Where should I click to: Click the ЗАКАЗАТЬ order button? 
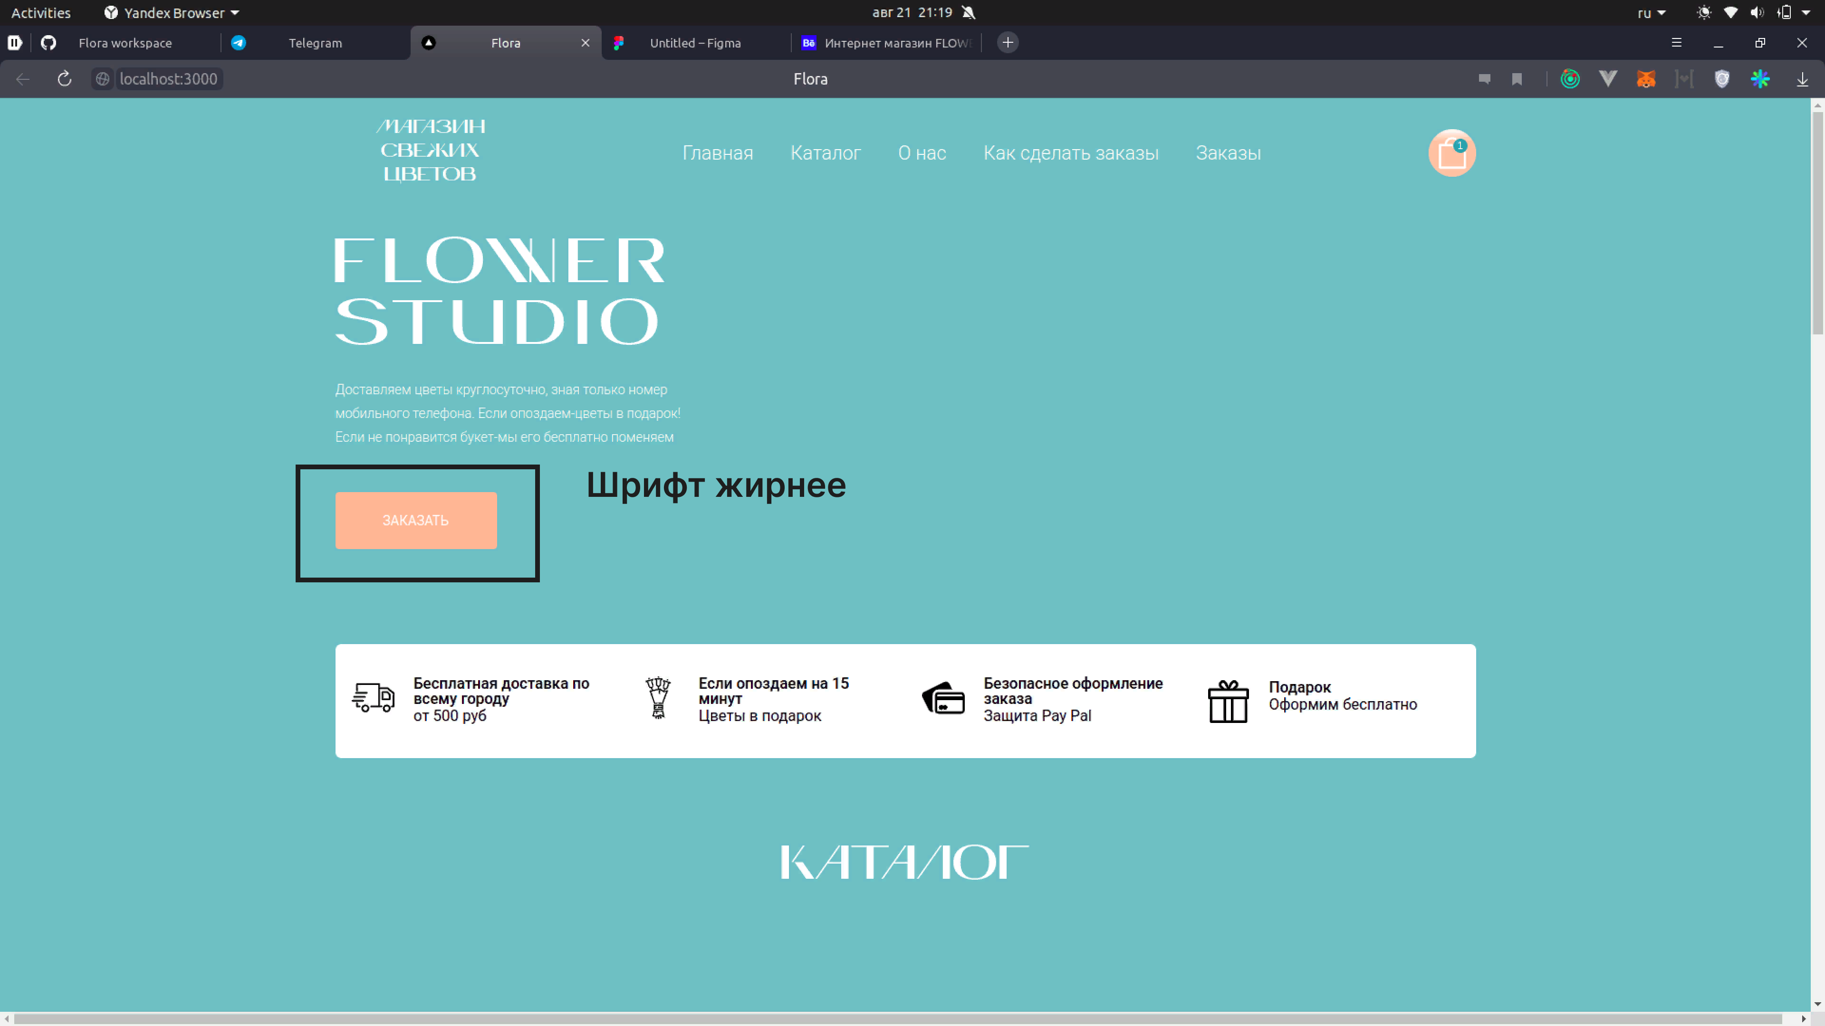416,521
